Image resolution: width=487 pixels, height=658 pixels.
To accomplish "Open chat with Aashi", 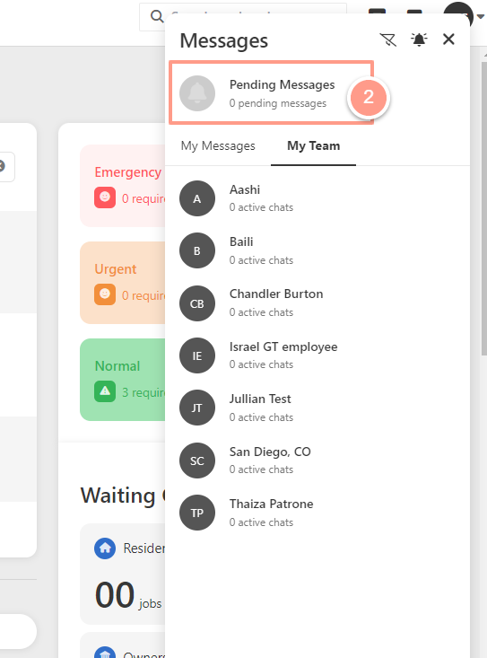I will pyautogui.click(x=317, y=198).
